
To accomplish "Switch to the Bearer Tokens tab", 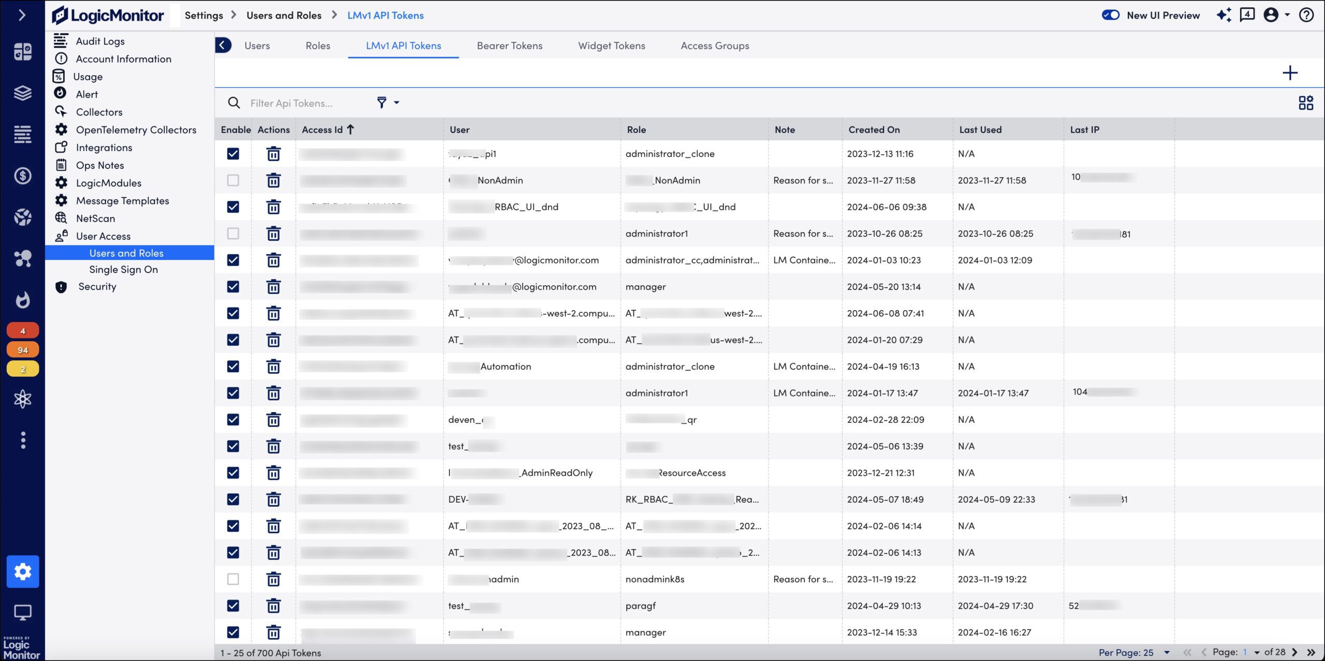I will click(510, 46).
